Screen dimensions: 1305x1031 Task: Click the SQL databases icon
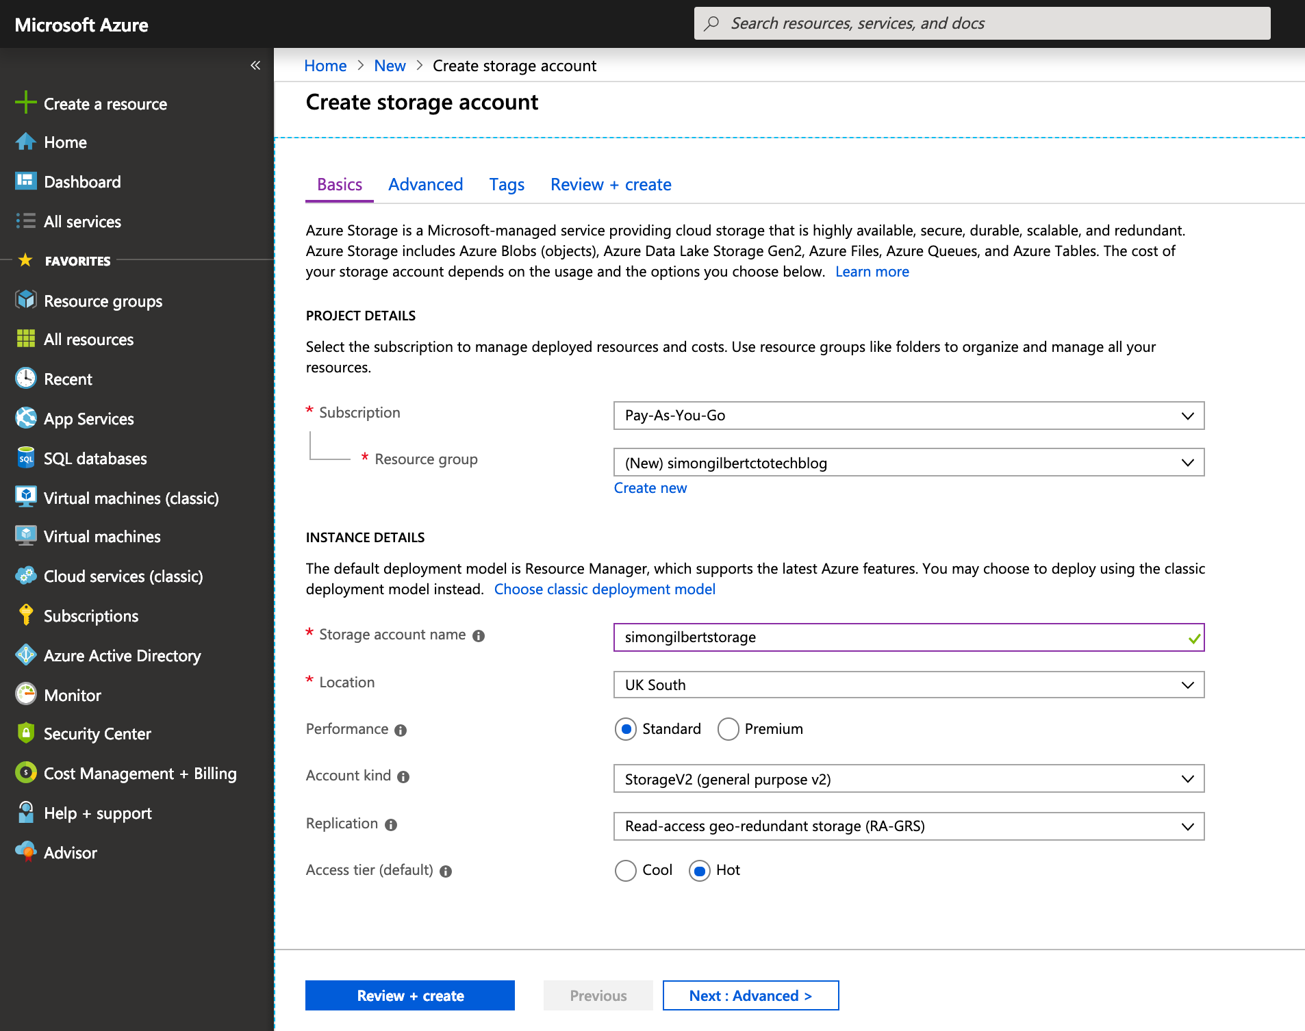point(25,457)
